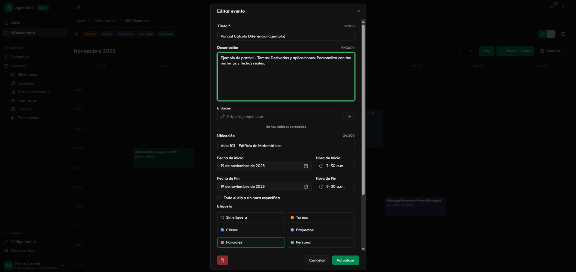Open Fecha de inicio date field
The height and width of the screenshot is (272, 576).
coord(264,166)
